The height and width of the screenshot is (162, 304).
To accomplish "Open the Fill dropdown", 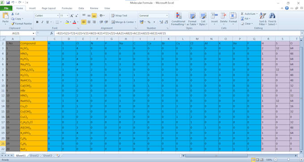I will (245, 19).
